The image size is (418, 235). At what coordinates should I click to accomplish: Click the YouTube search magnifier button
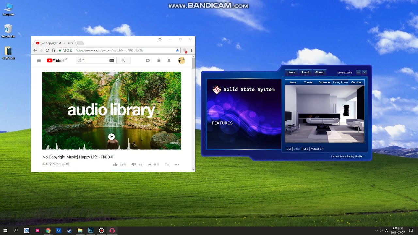point(123,60)
